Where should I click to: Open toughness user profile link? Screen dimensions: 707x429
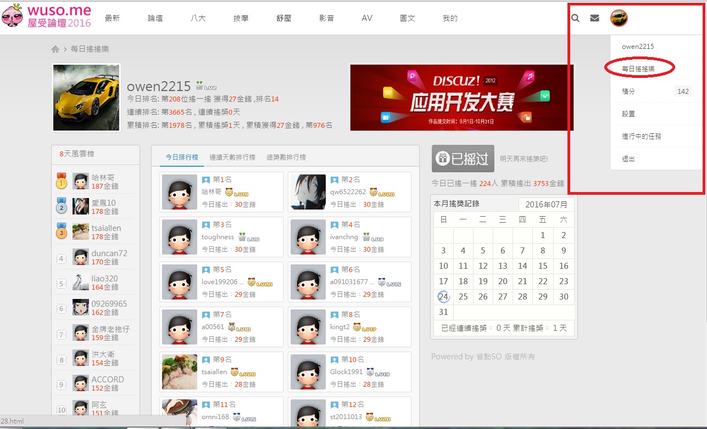pyautogui.click(x=218, y=237)
